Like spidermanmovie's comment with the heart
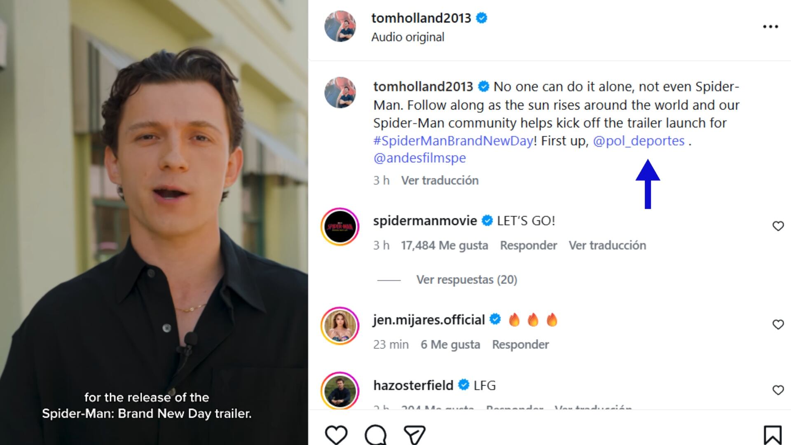The height and width of the screenshot is (445, 791). coord(778,226)
